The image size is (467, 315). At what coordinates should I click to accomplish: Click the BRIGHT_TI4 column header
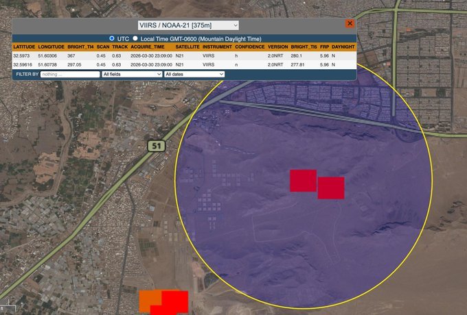[80, 47]
